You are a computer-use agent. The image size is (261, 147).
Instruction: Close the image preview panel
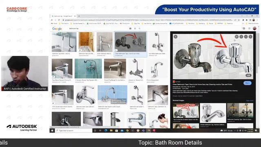[x=175, y=37]
